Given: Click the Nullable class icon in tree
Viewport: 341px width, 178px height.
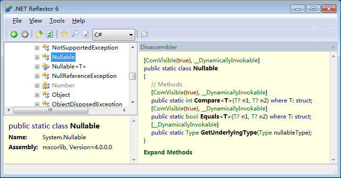Looking at the screenshot, I should pyautogui.click(x=46, y=57).
